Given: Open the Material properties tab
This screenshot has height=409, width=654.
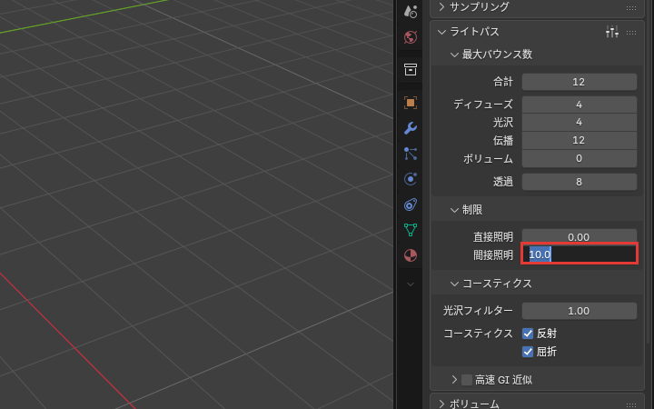Looking at the screenshot, I should 411,255.
